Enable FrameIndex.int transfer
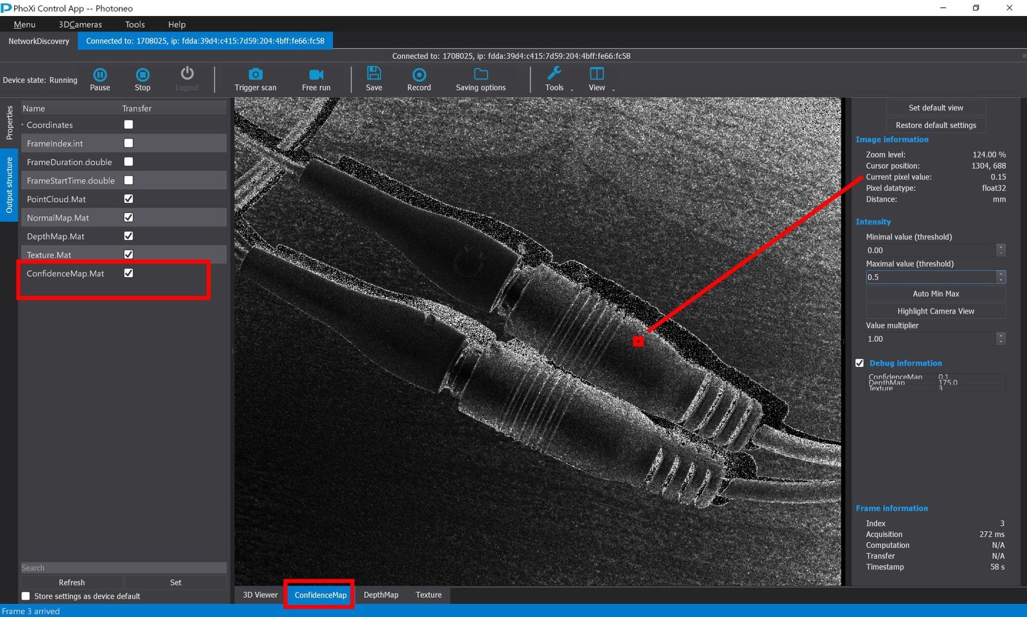This screenshot has width=1027, height=617. click(x=128, y=143)
